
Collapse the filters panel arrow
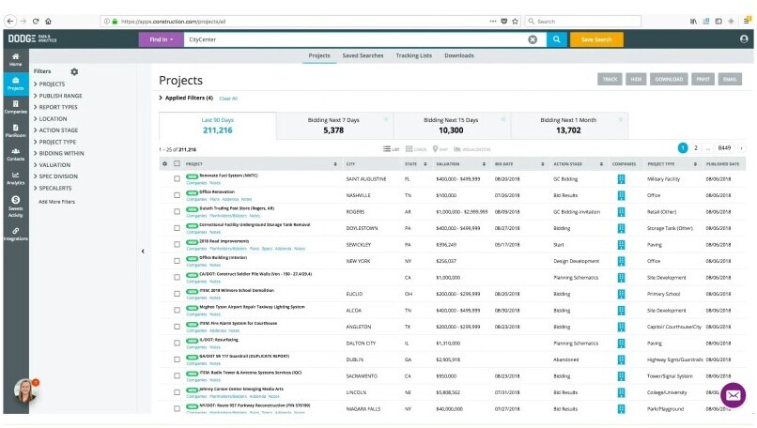click(x=143, y=251)
